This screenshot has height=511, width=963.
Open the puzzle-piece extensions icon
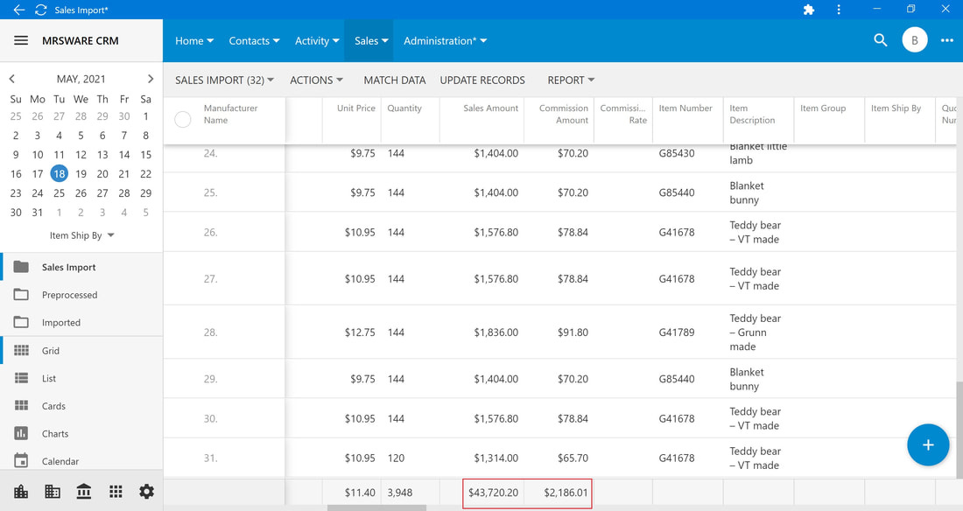(809, 10)
